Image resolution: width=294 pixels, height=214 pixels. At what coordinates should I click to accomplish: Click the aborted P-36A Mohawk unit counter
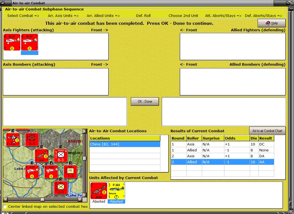pyautogui.click(x=116, y=191)
